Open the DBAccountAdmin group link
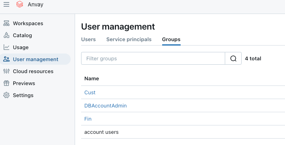Screen dimensions: 285x145 pyautogui.click(x=106, y=105)
